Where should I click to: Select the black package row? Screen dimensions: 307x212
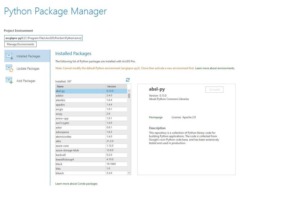91,164
